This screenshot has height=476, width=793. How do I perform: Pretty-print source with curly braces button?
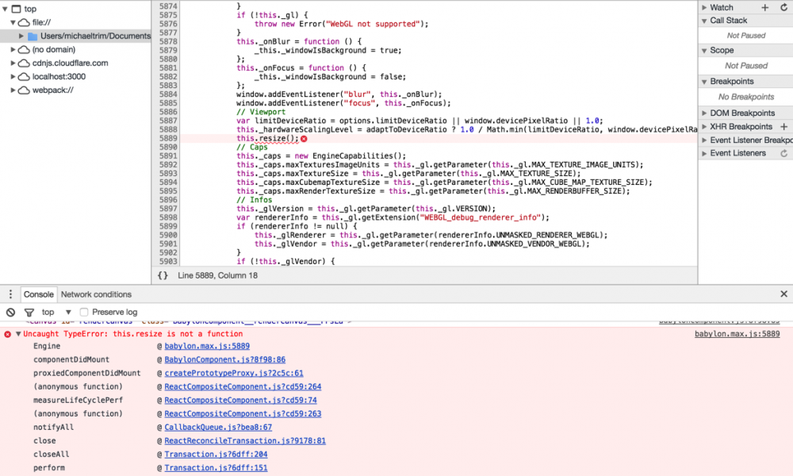pos(163,275)
